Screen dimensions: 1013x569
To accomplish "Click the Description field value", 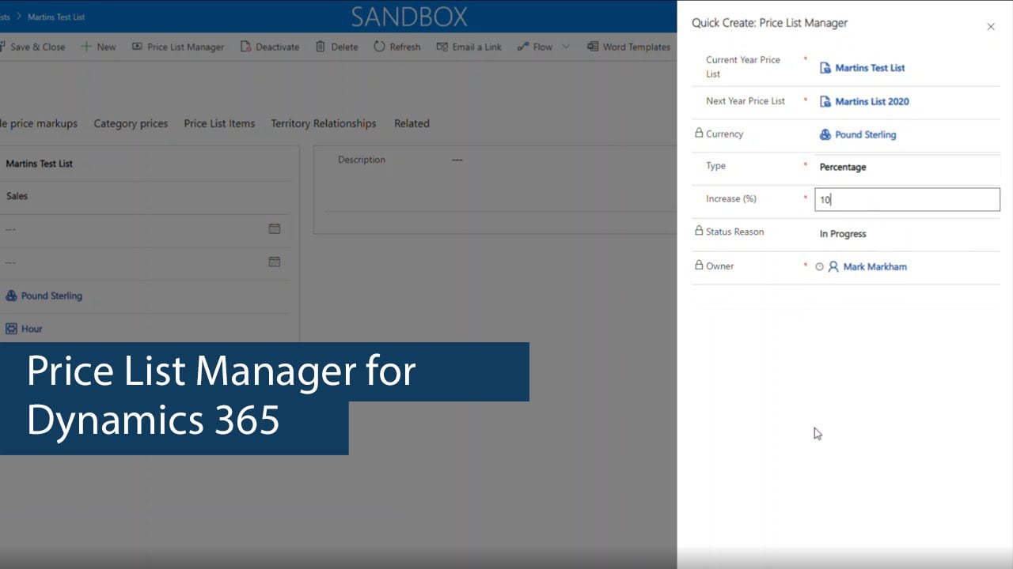I will tap(457, 160).
